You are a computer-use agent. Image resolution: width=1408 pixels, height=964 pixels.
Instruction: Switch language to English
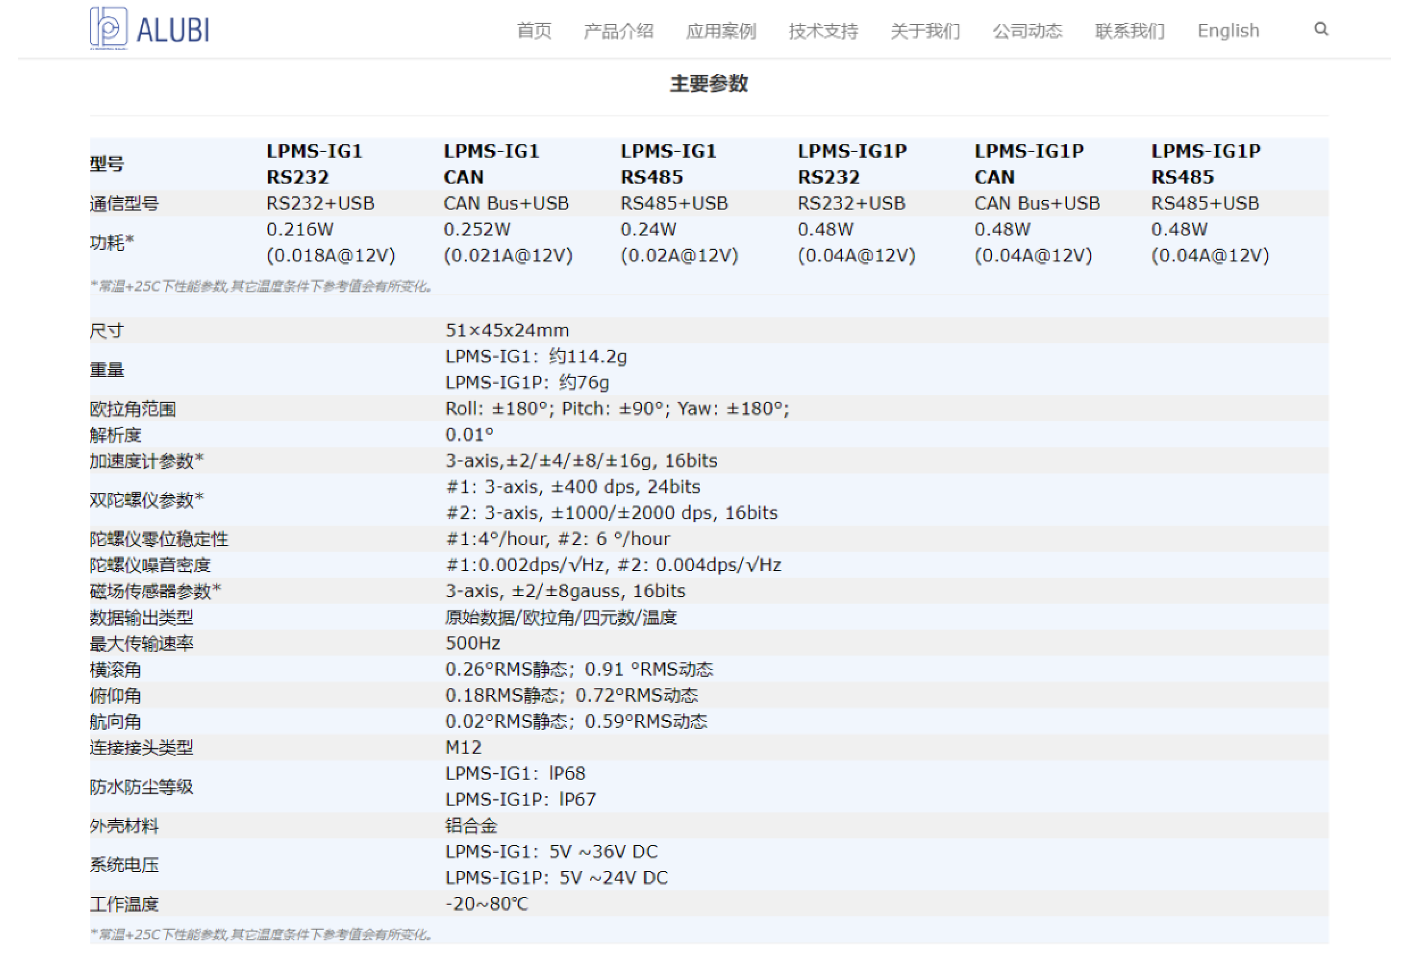click(1228, 30)
